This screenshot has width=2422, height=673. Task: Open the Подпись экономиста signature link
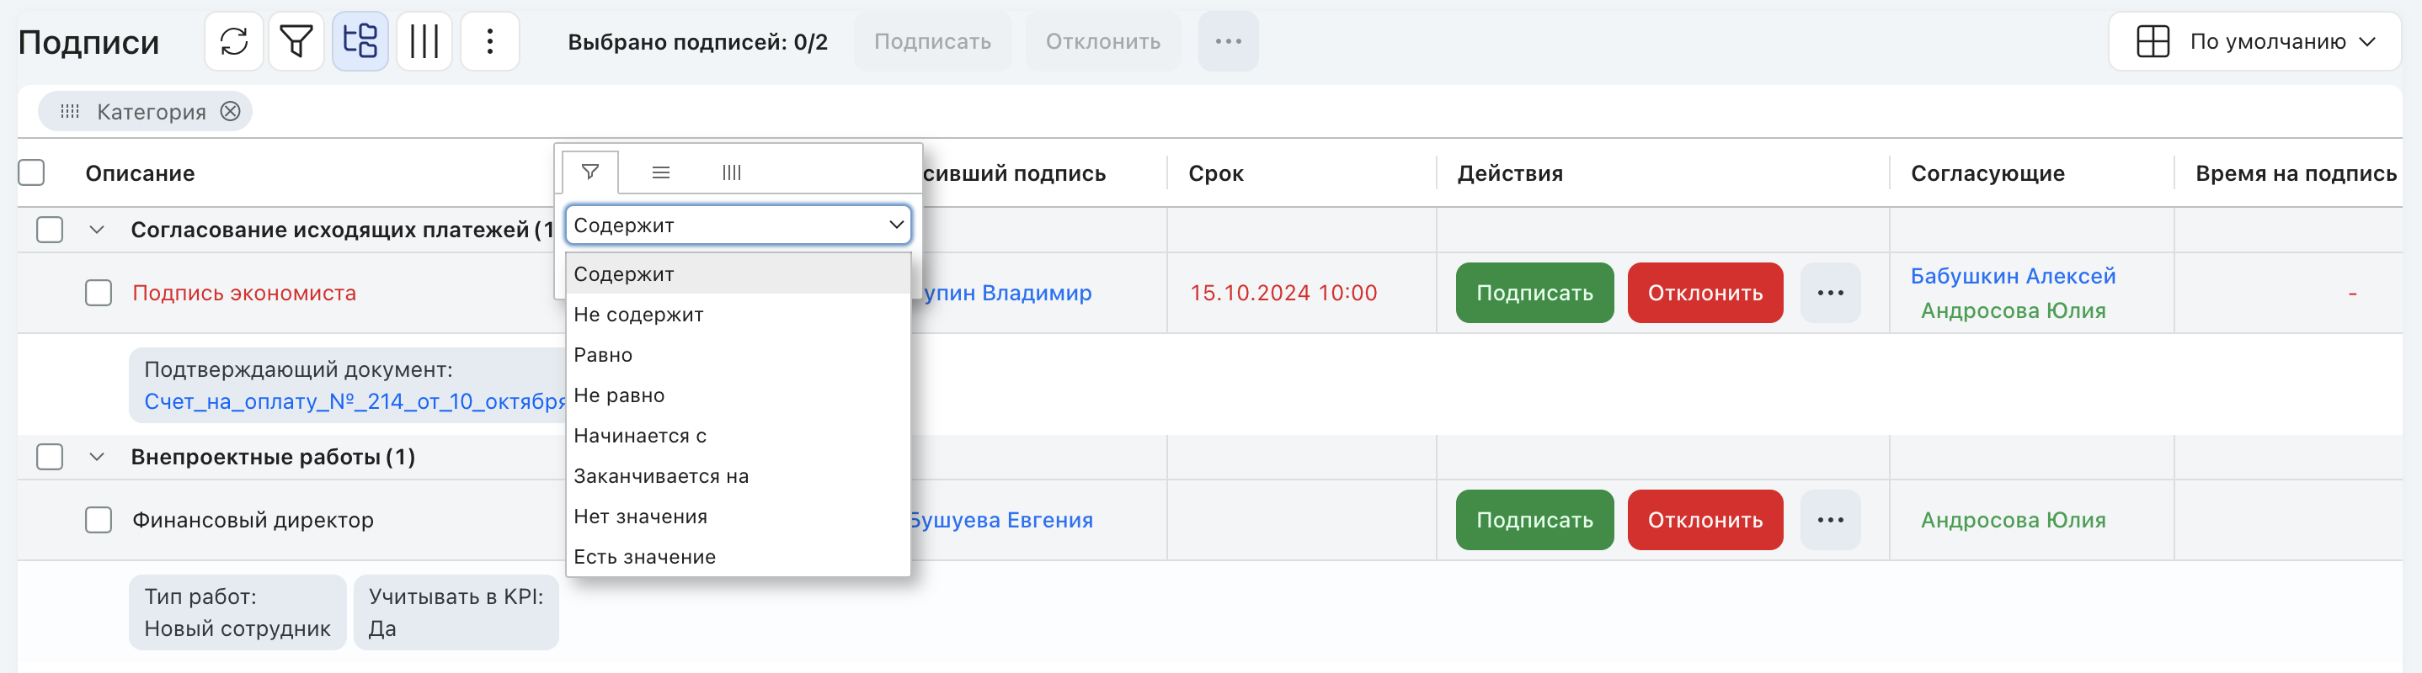pos(244,293)
